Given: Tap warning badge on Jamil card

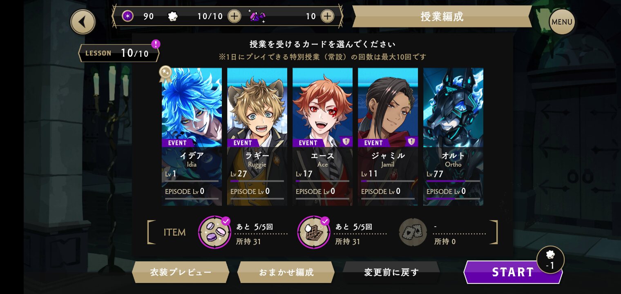Looking at the screenshot, I should pos(411,141).
